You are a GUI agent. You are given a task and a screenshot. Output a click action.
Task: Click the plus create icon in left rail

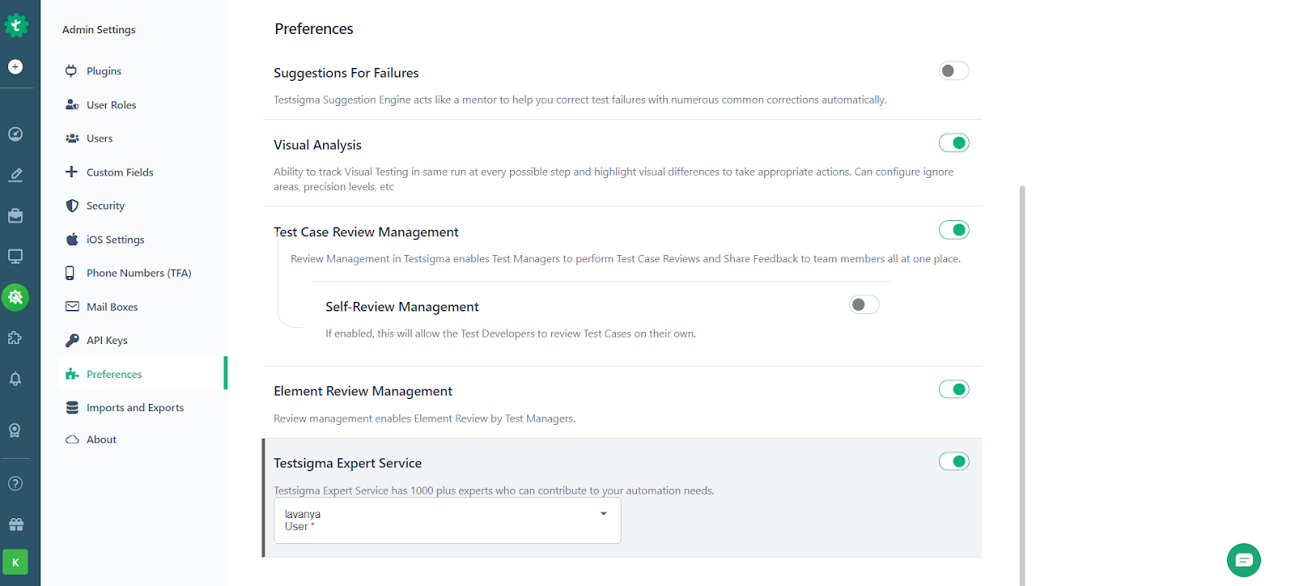click(x=15, y=67)
